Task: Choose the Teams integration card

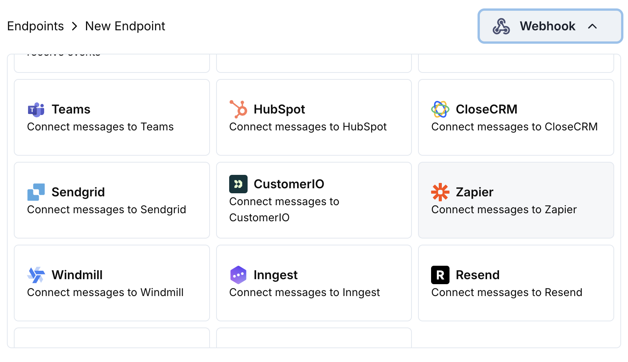Action: (x=111, y=117)
